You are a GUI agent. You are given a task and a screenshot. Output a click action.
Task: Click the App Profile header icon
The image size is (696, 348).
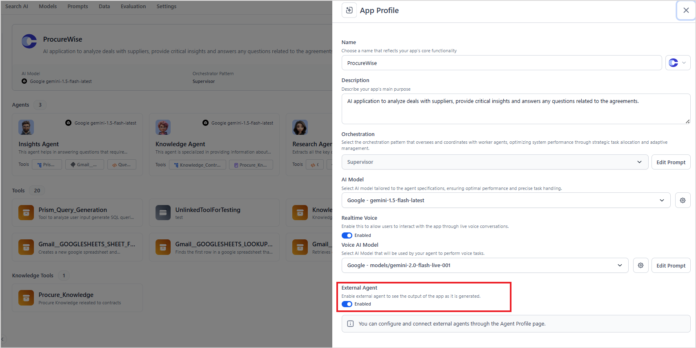tap(349, 10)
